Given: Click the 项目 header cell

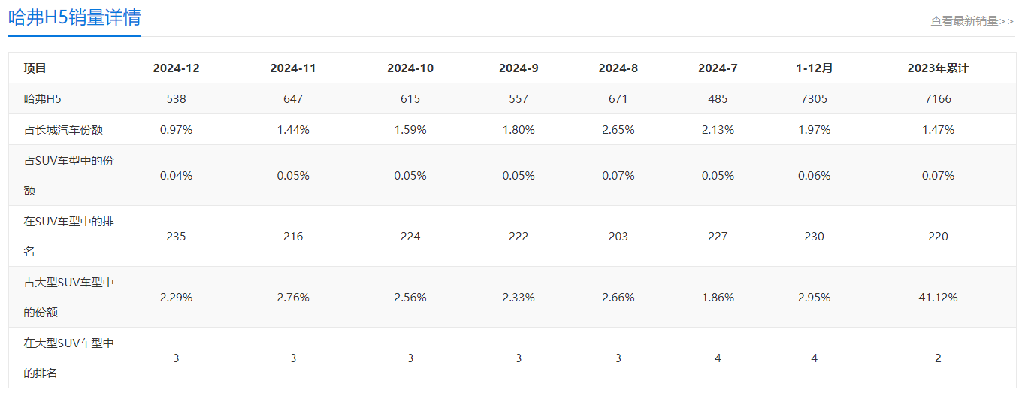Looking at the screenshot, I should [35, 68].
